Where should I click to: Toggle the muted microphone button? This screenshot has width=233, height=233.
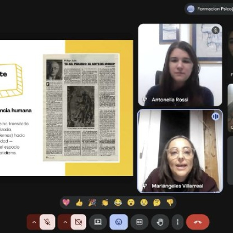47,222
